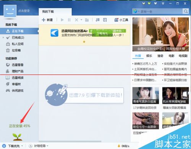191x149 pixels.
Task: Click the 迅雷7.9 引爆下载新体验 banner
Action: coord(84,95)
